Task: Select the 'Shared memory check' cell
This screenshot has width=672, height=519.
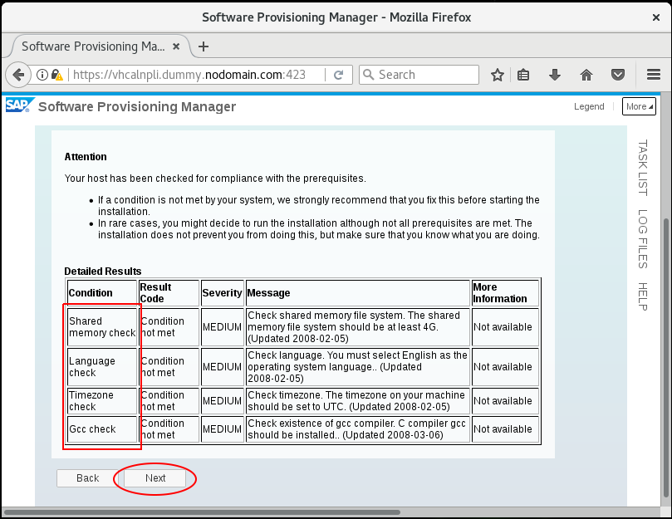Action: coord(102,327)
